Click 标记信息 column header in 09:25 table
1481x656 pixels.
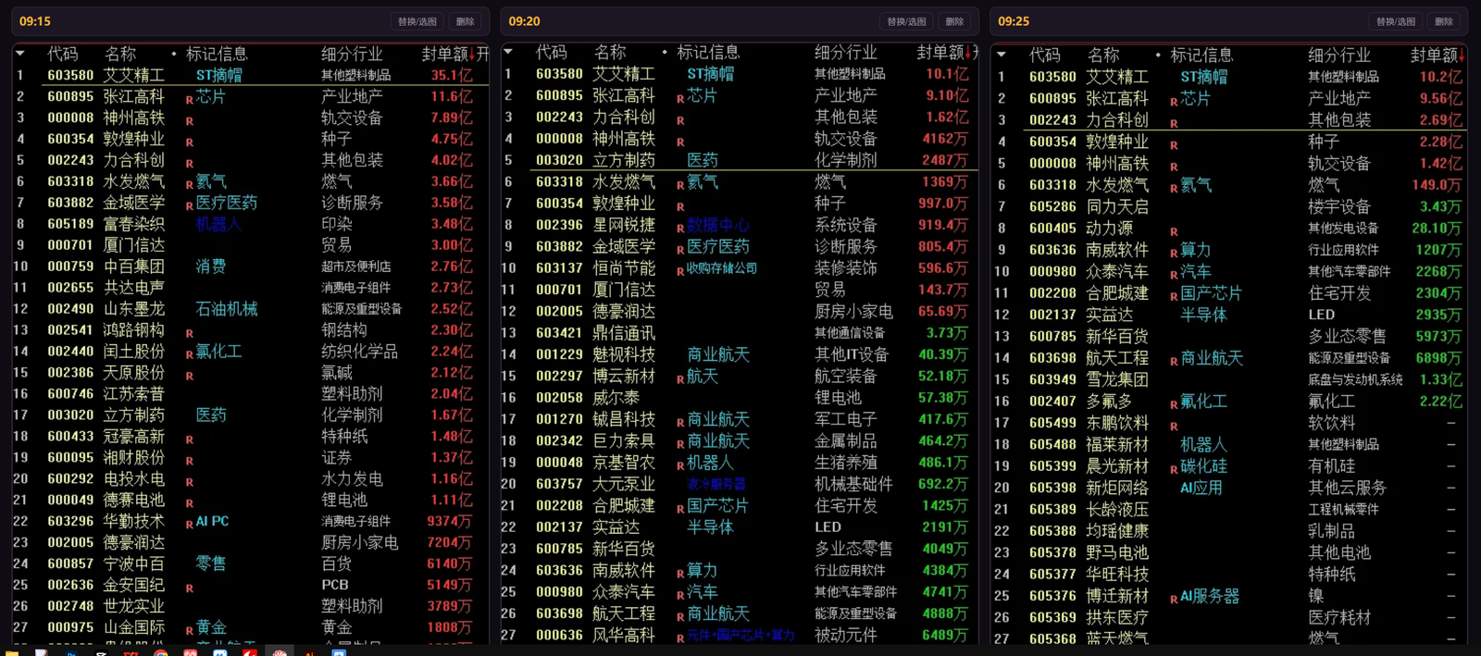(1201, 55)
